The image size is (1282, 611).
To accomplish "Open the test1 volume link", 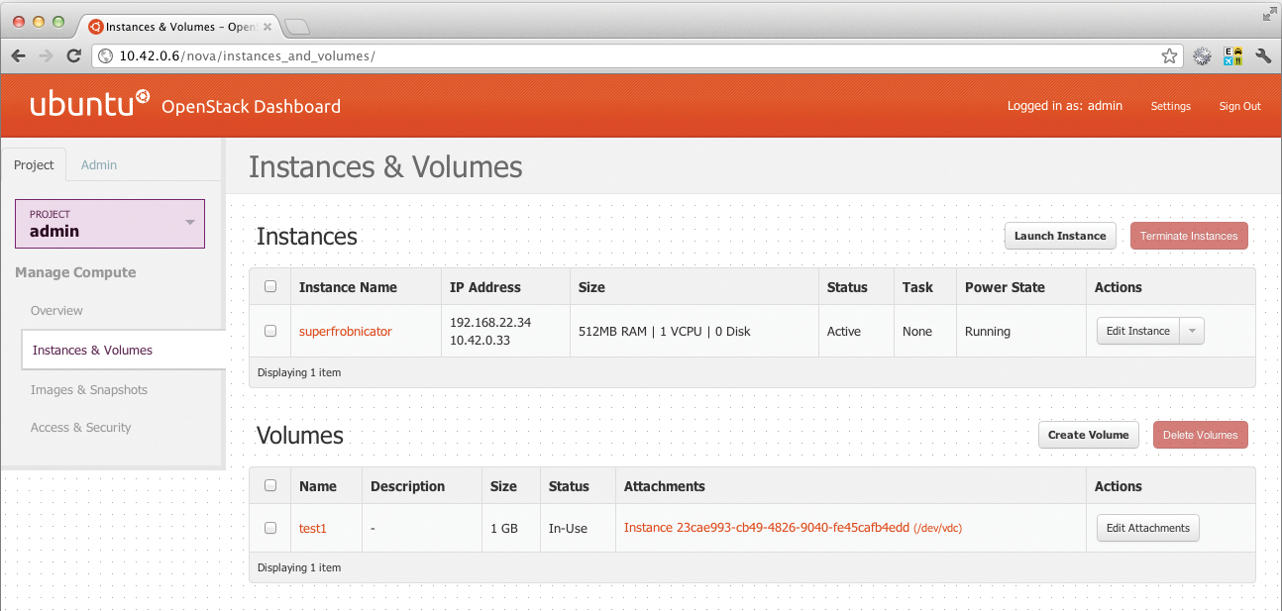I will point(313,529).
